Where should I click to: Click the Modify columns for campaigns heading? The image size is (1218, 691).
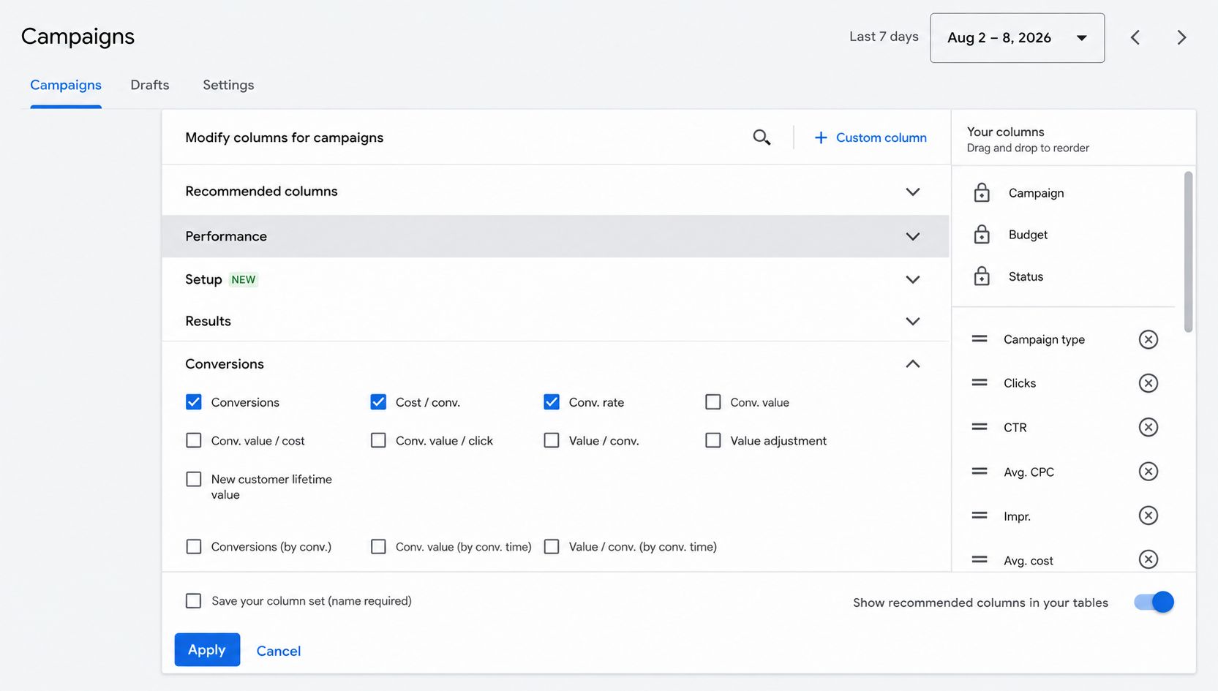point(285,137)
